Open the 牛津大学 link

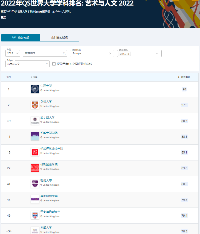click(46, 86)
